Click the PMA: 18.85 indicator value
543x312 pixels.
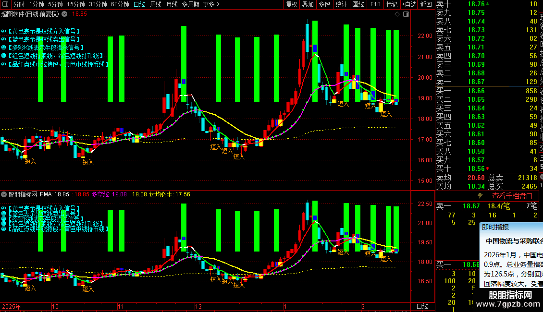[54, 194]
